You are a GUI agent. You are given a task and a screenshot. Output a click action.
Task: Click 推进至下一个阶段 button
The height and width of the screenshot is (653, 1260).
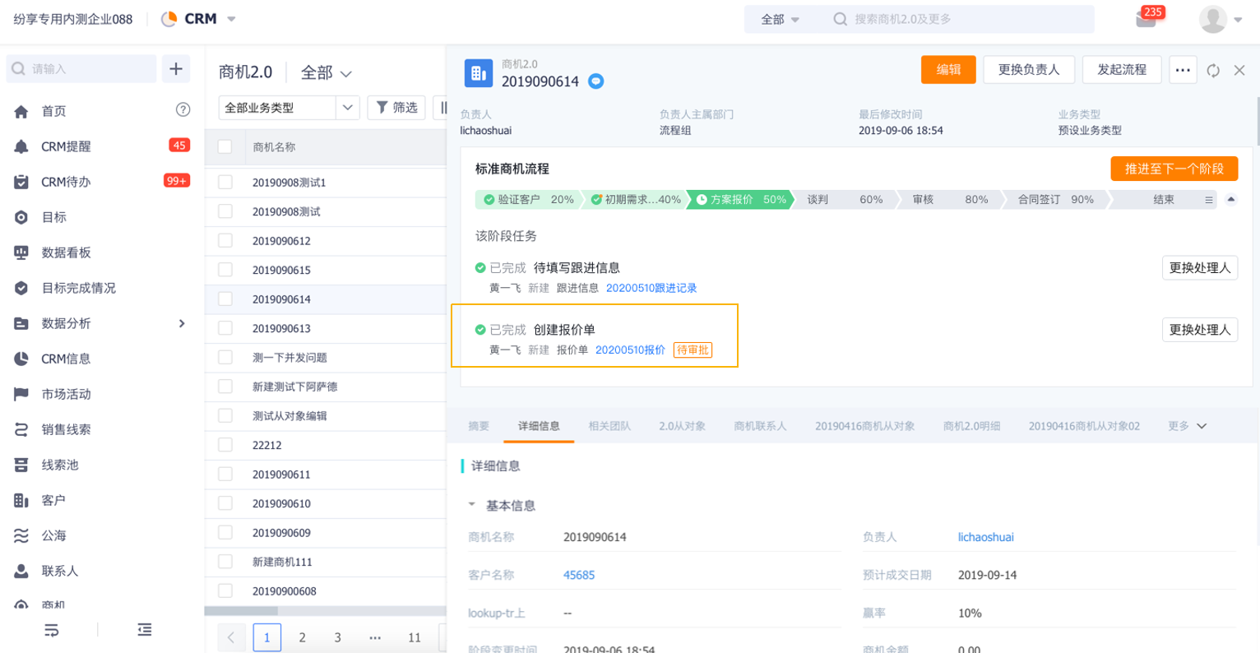(1174, 169)
